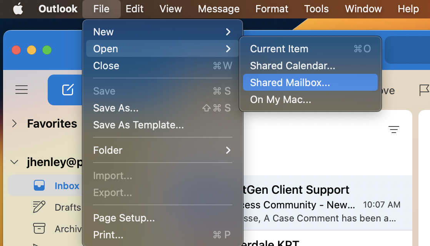Click the flag icon in toolbar
Viewport: 430px width, 246px height.
click(x=424, y=90)
